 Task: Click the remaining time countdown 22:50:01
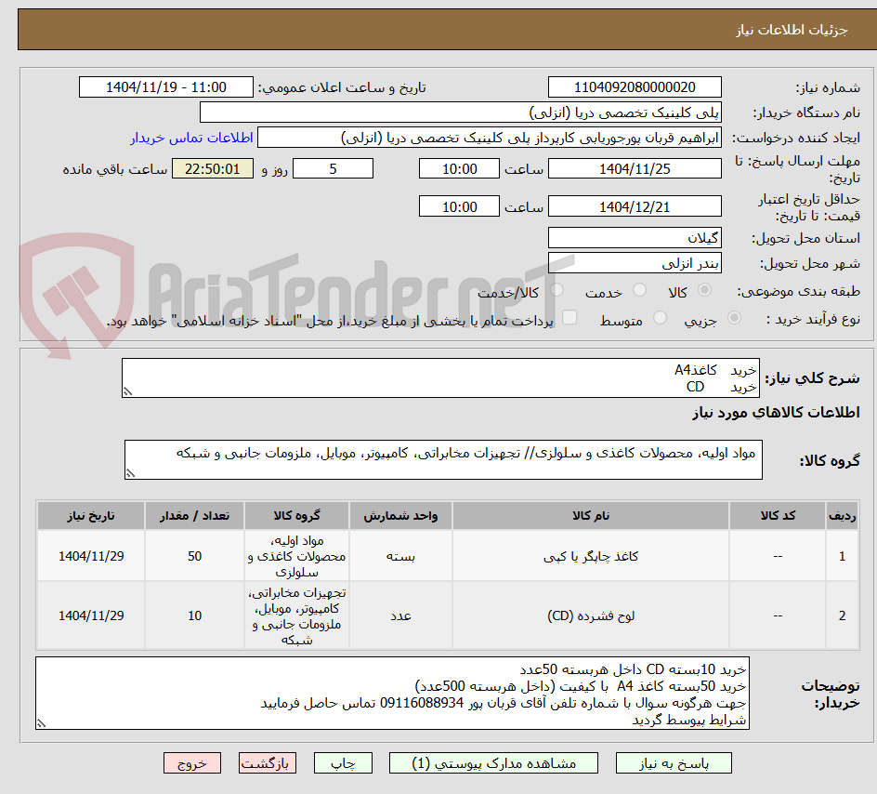pos(213,168)
